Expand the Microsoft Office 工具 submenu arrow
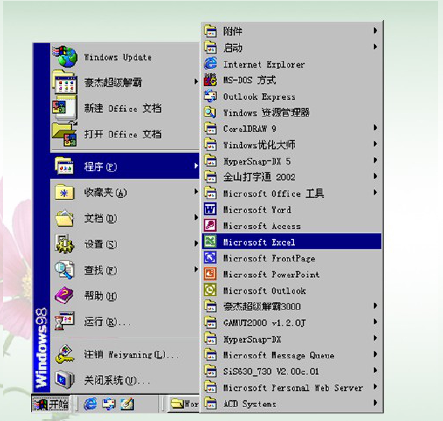This screenshot has width=443, height=421. tap(375, 192)
